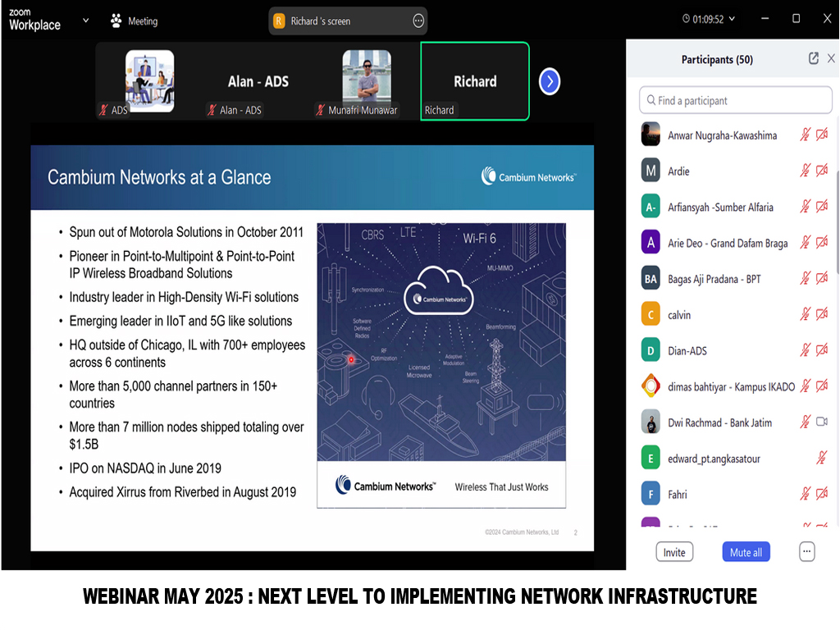Screen dimensions: 840x630
Task: Select Richard's video tile
Action: coord(475,81)
